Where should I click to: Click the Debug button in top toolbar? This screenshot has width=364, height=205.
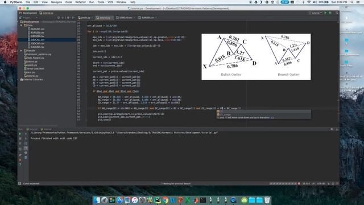[x=330, y=13]
